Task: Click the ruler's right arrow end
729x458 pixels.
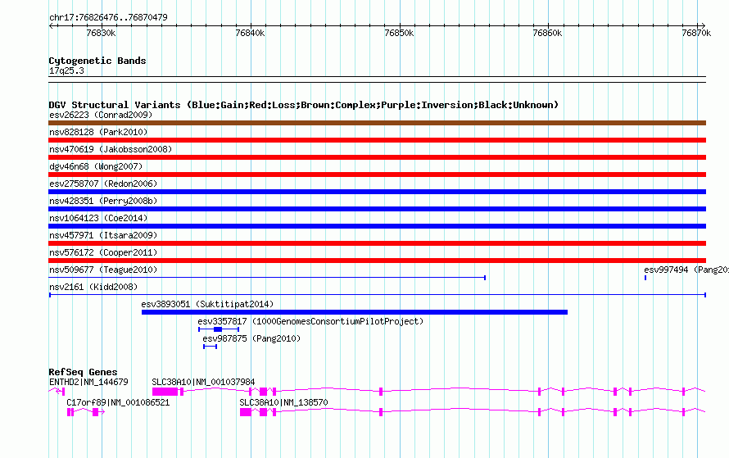Action: click(x=703, y=26)
